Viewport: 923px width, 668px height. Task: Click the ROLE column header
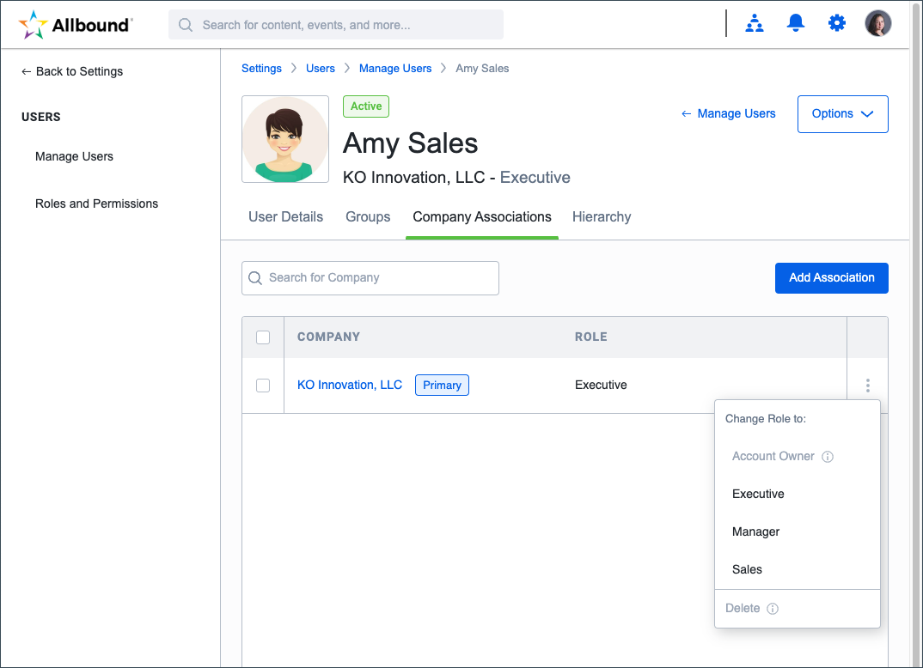pyautogui.click(x=591, y=337)
